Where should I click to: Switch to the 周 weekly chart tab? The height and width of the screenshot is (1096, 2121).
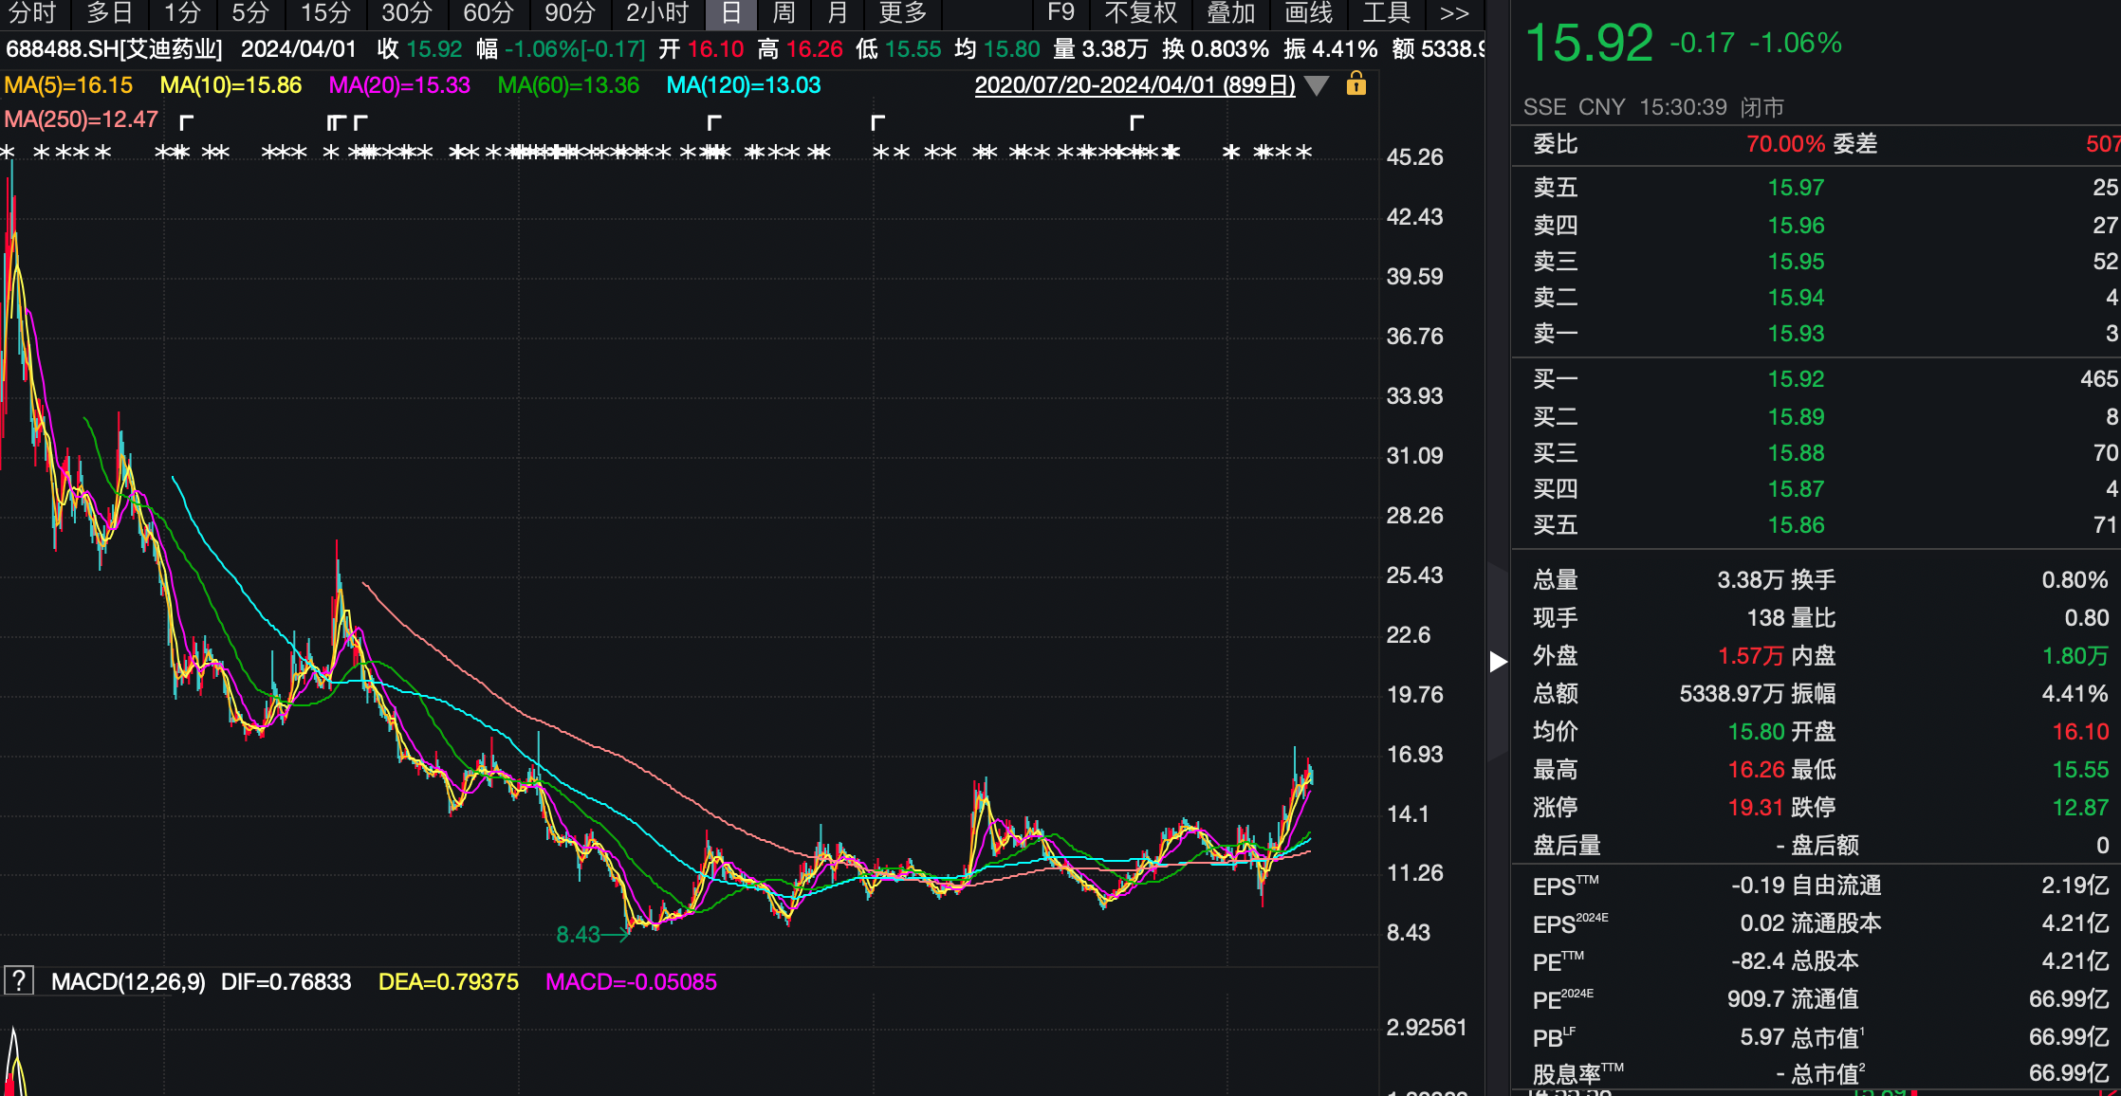pyautogui.click(x=784, y=13)
